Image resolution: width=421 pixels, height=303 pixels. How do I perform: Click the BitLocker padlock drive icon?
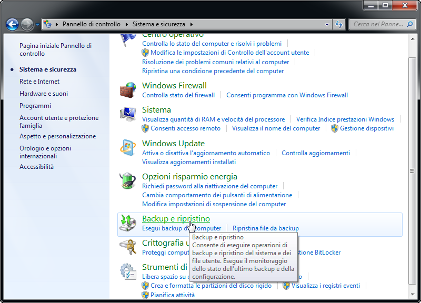[x=128, y=247]
